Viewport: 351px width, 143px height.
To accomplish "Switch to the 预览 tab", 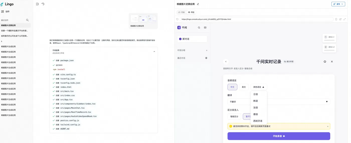I will 191,12.
